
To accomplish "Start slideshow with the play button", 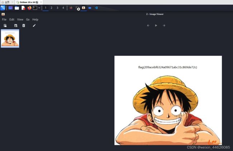I will 156,26.
